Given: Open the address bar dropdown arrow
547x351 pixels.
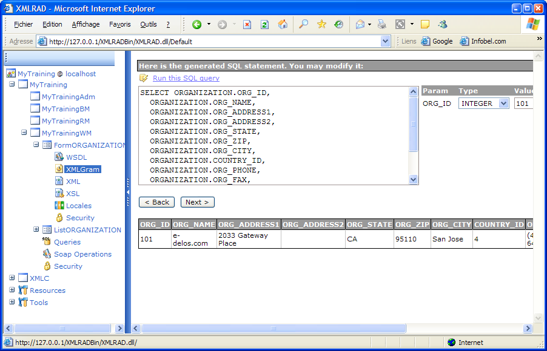Looking at the screenshot, I should pos(386,41).
